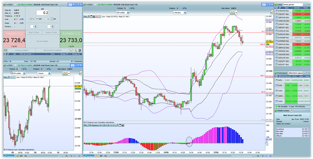The height and width of the screenshot is (159, 313).
Task: Click the Acheter 0,2 buy price panel
Action: click(x=71, y=39)
